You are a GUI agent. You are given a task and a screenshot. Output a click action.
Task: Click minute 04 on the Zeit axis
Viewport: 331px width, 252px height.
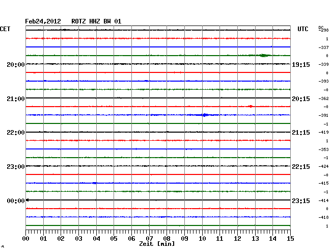point(96,238)
